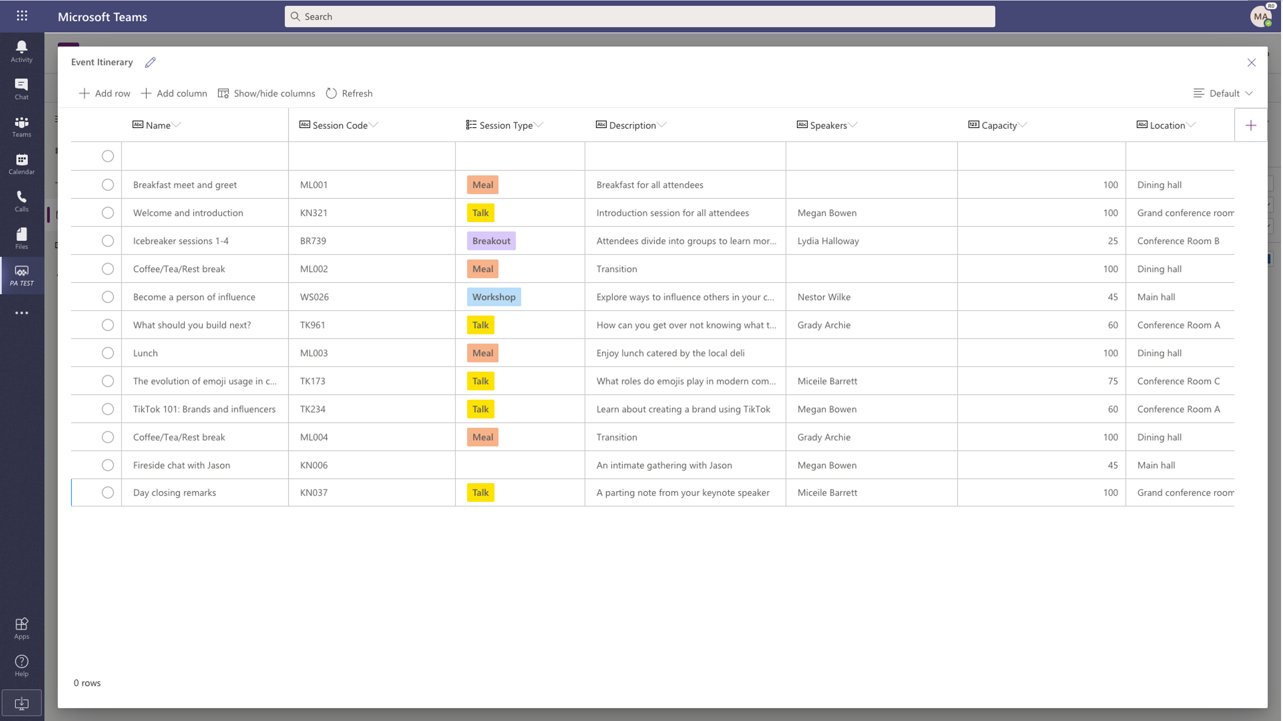Click the Show/hide columns icon
Screen dimensions: 1283x721
(223, 92)
